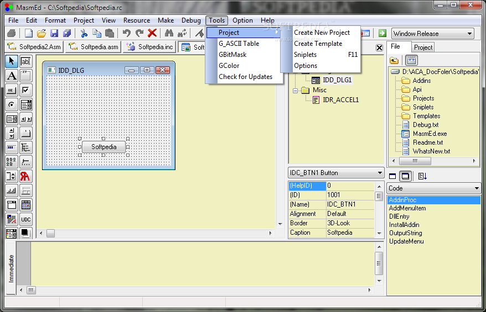Screen dimensions: 486x312
Task: Select the Tab control tool
Action: [25, 133]
